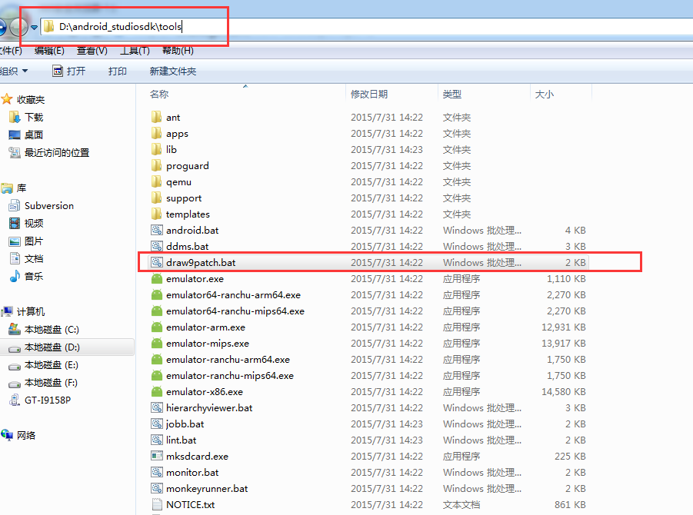Click the 收藏夹 star icon
The image size is (693, 515).
click(7, 99)
